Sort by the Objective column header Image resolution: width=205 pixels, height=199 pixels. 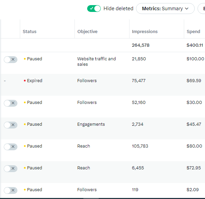click(x=87, y=32)
